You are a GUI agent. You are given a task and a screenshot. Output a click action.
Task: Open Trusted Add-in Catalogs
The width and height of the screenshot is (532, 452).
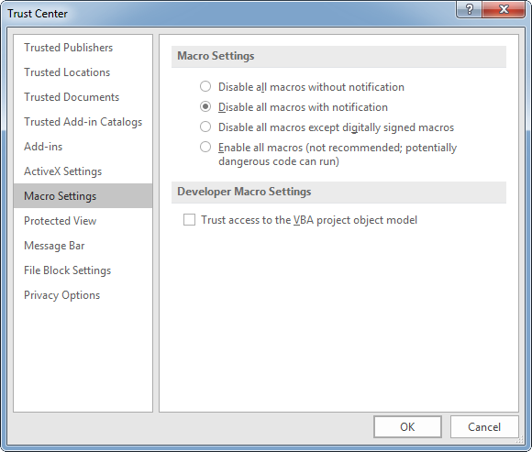(x=83, y=122)
